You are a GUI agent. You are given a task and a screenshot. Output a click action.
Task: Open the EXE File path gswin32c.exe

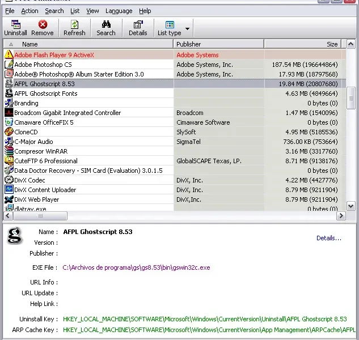pos(136,267)
